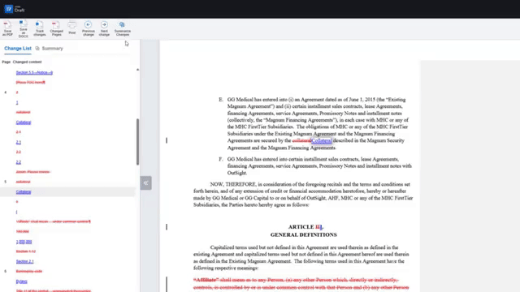Select the inserted 1,000,000 entry

[24, 242]
